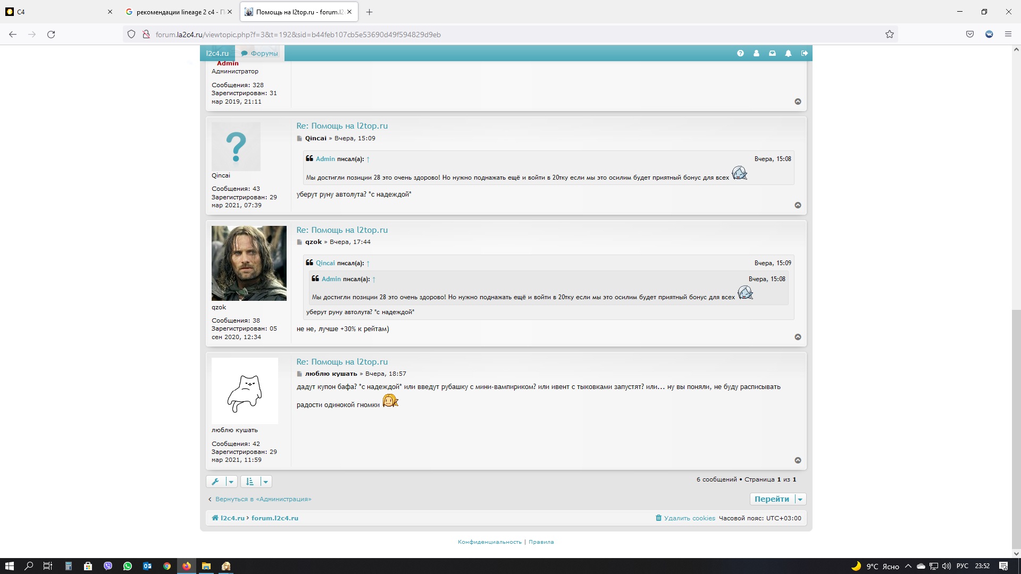The height and width of the screenshot is (574, 1021).
Task: Jump to top from Qincai's post arrow
Action: pyautogui.click(x=798, y=205)
